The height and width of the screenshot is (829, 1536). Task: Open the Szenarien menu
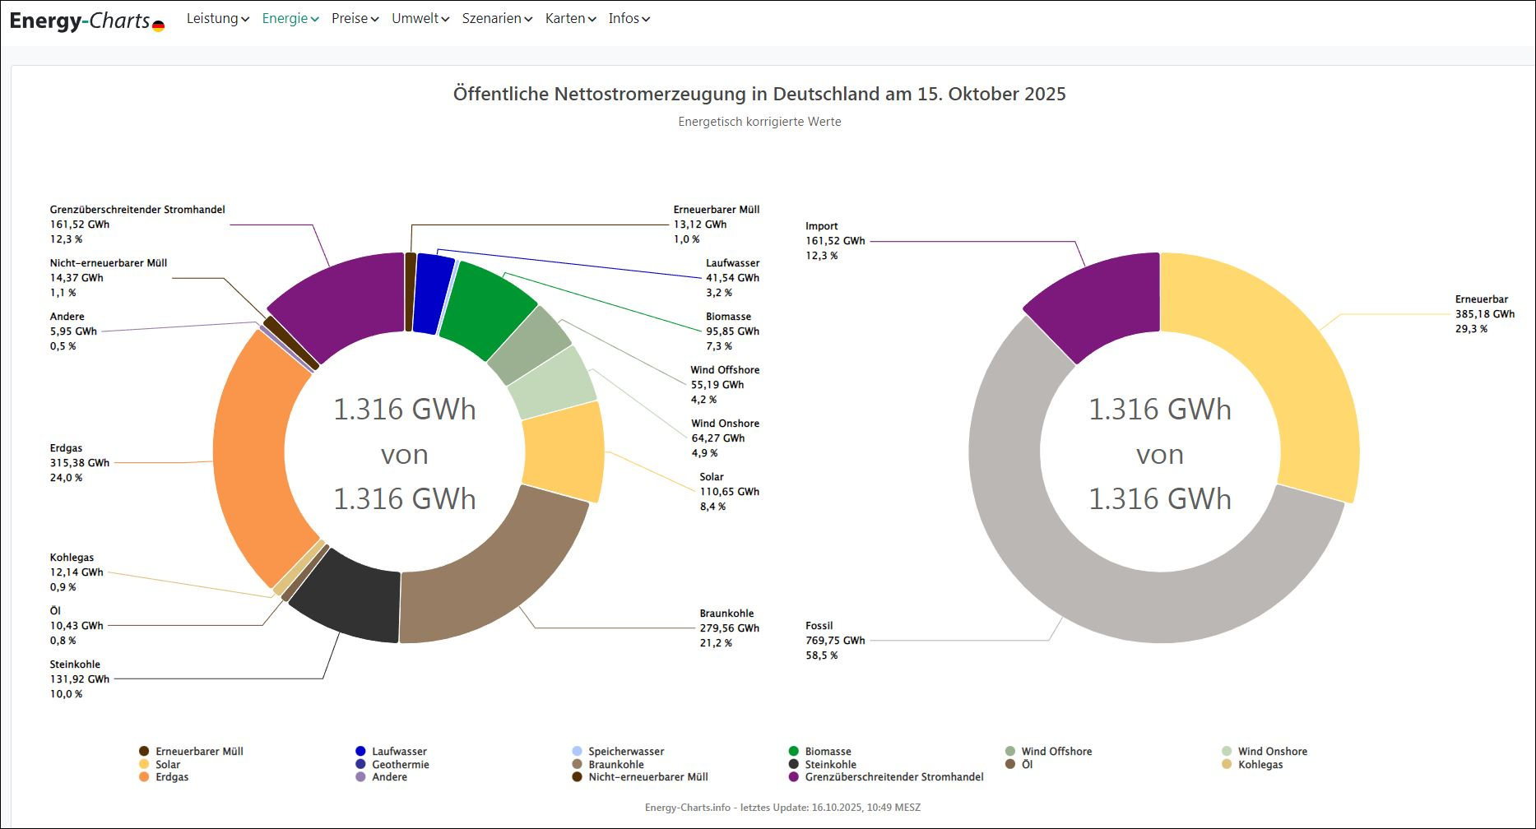(497, 18)
